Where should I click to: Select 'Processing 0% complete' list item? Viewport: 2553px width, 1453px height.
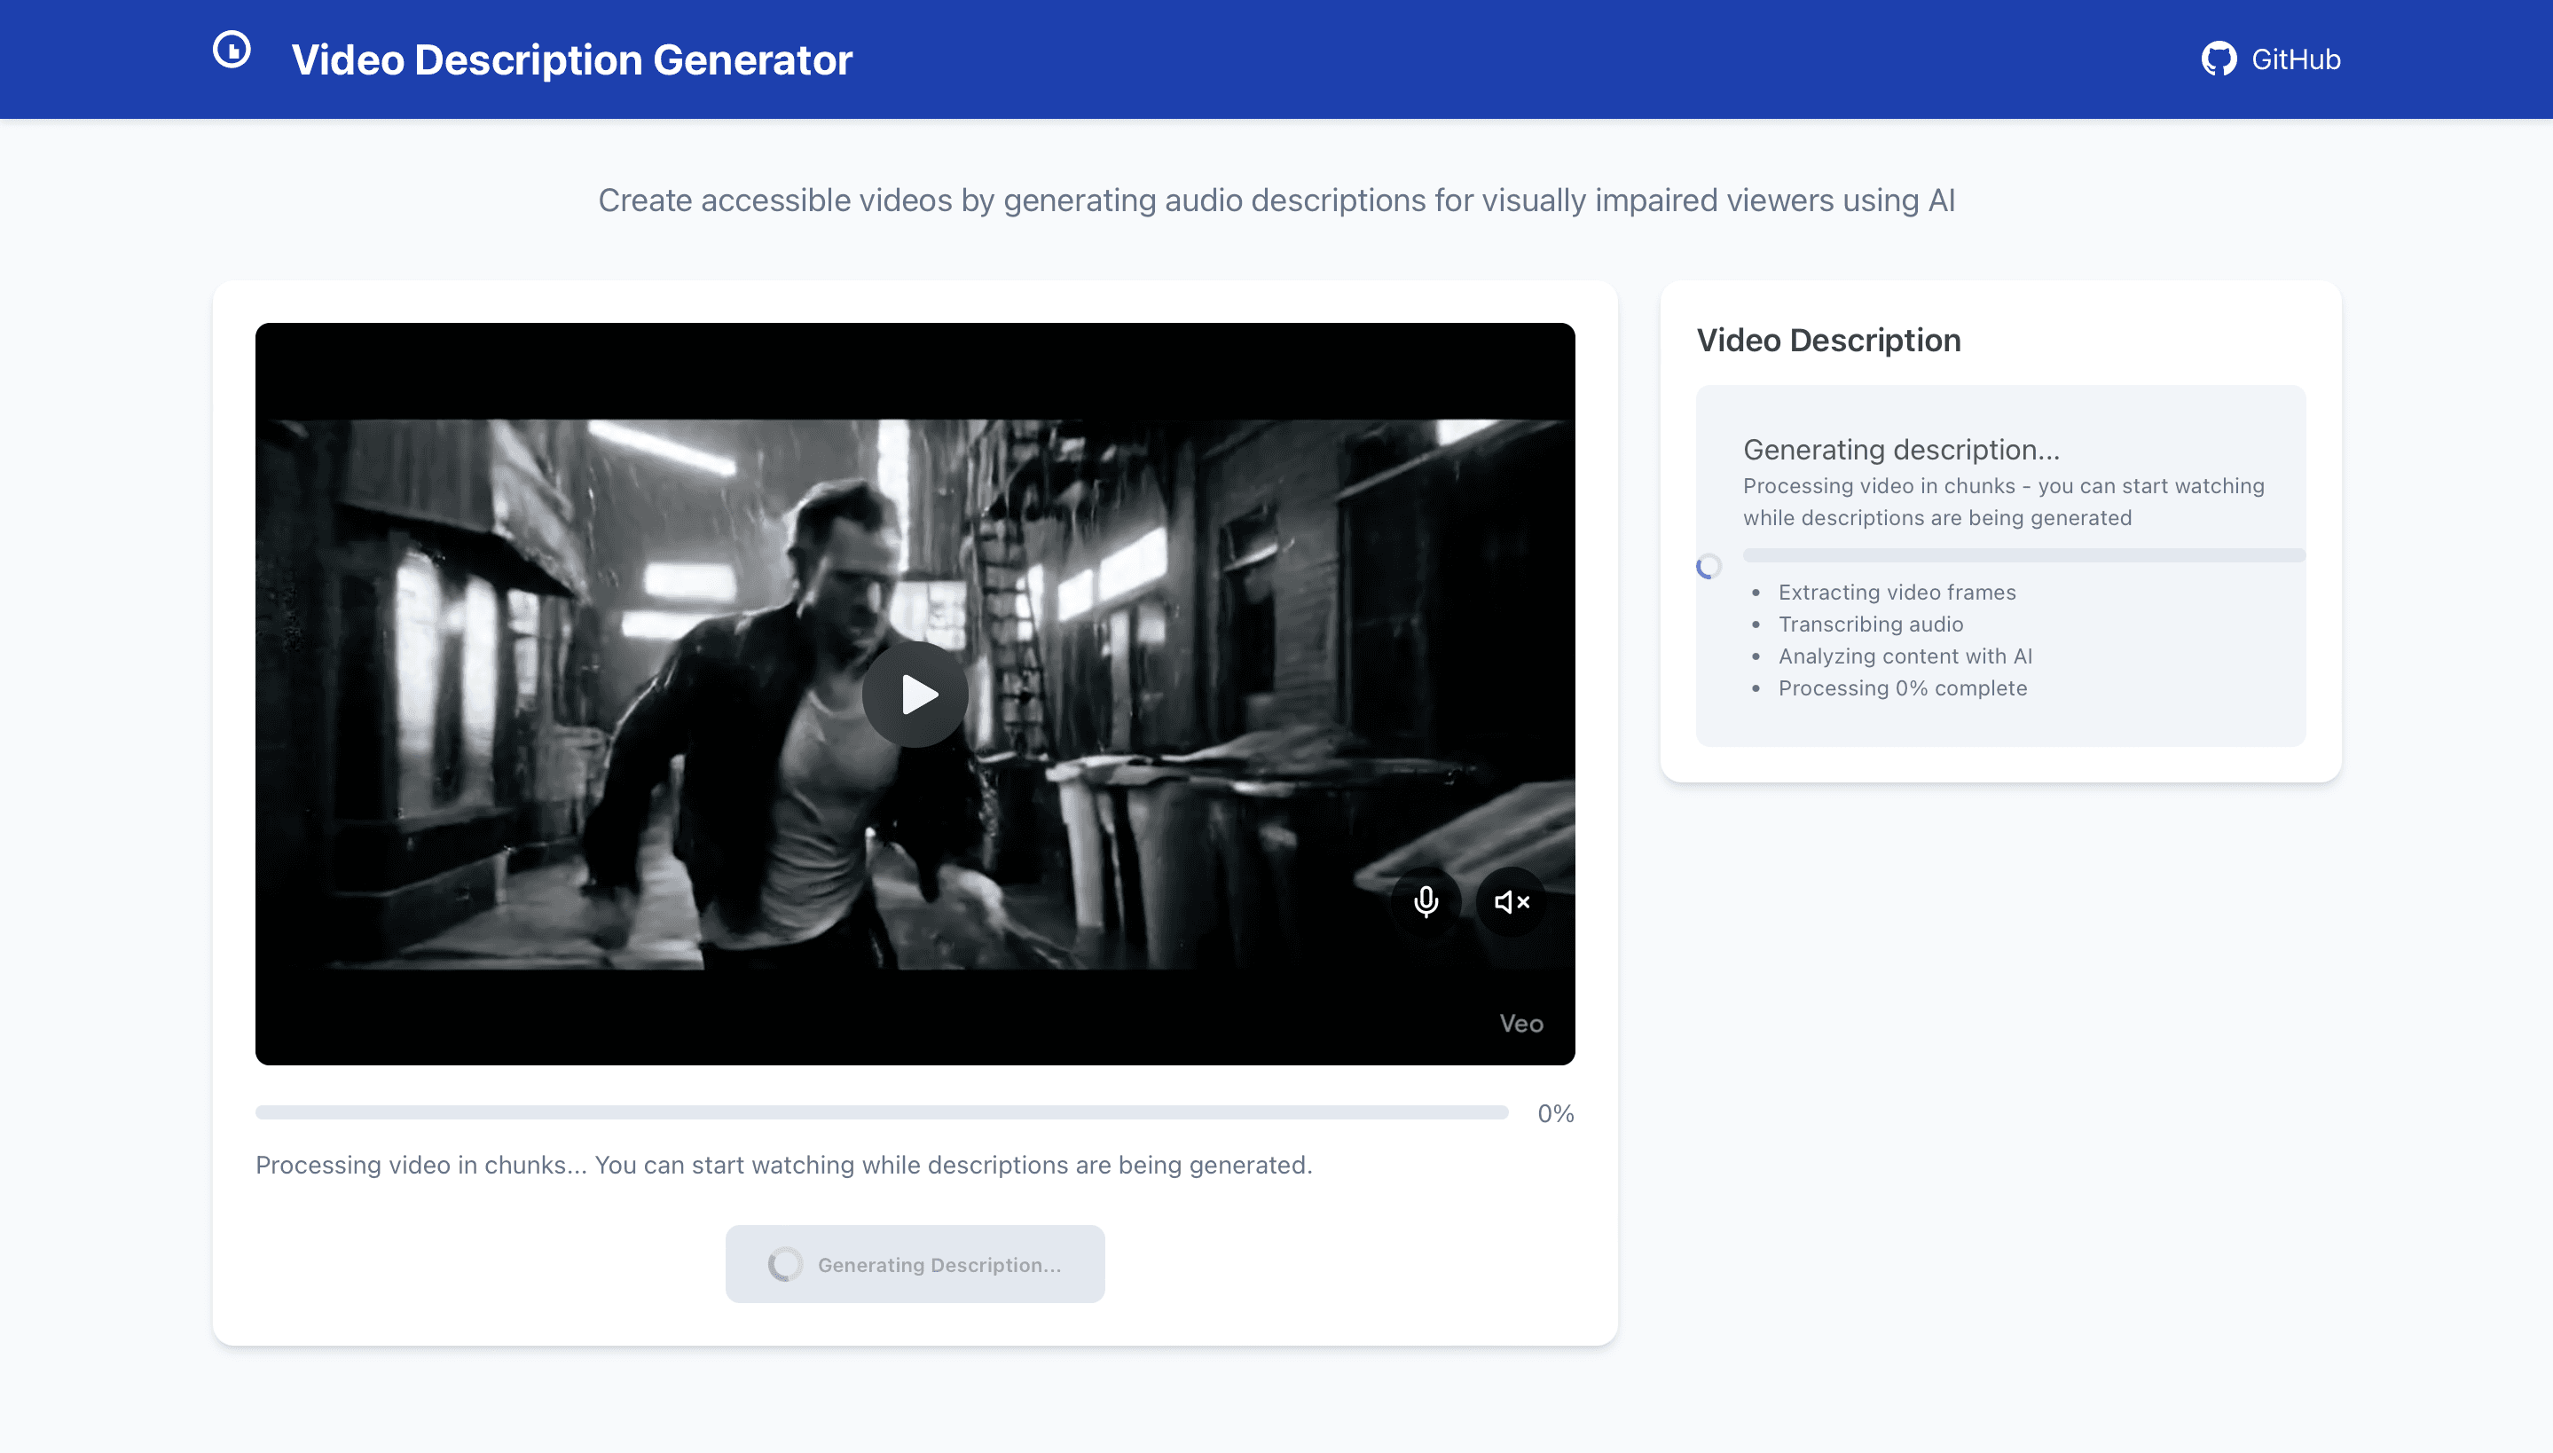1902,687
